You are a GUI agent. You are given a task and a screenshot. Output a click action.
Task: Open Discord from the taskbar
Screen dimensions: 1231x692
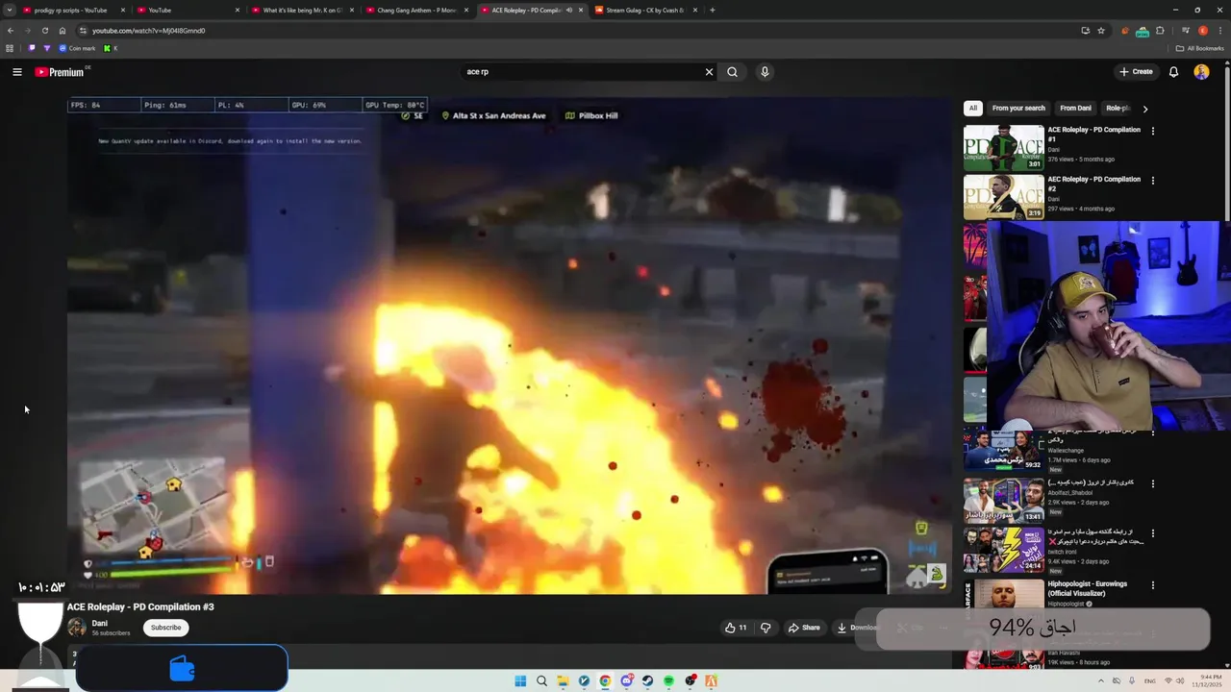click(x=626, y=681)
